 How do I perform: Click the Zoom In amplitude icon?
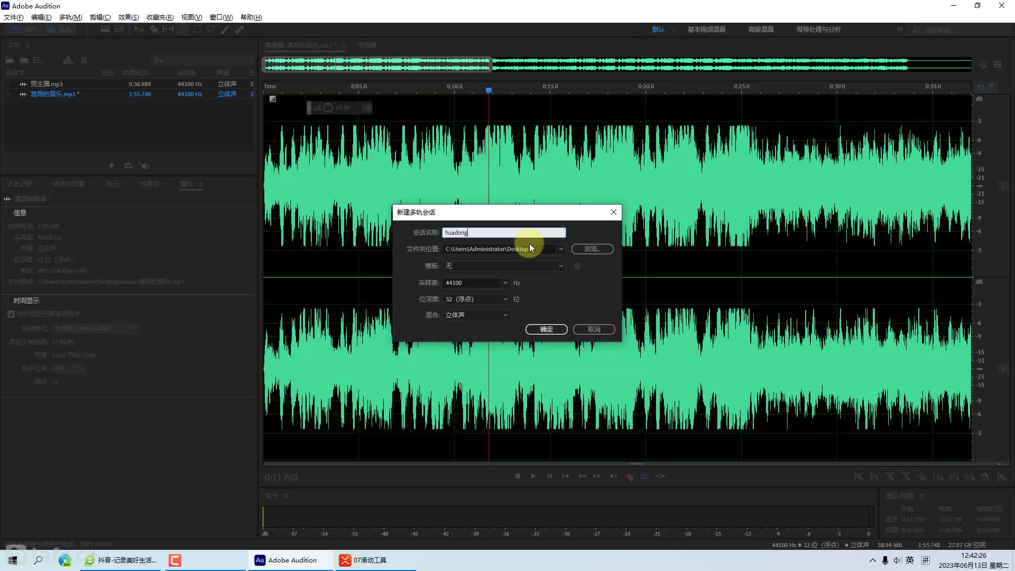click(859, 477)
